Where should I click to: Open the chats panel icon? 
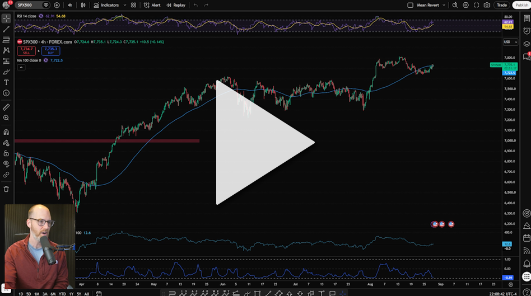(527, 57)
